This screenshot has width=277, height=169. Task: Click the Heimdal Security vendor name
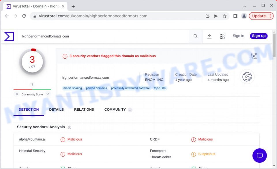(x=32, y=151)
